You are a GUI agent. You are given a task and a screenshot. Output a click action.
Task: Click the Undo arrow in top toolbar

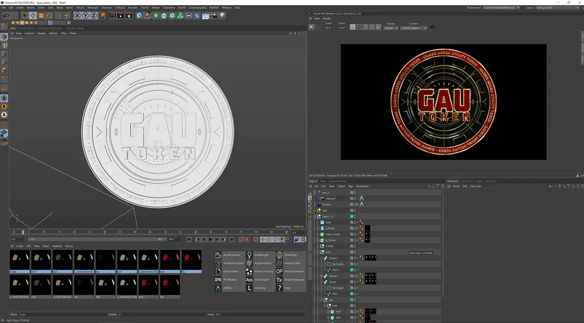coord(6,16)
